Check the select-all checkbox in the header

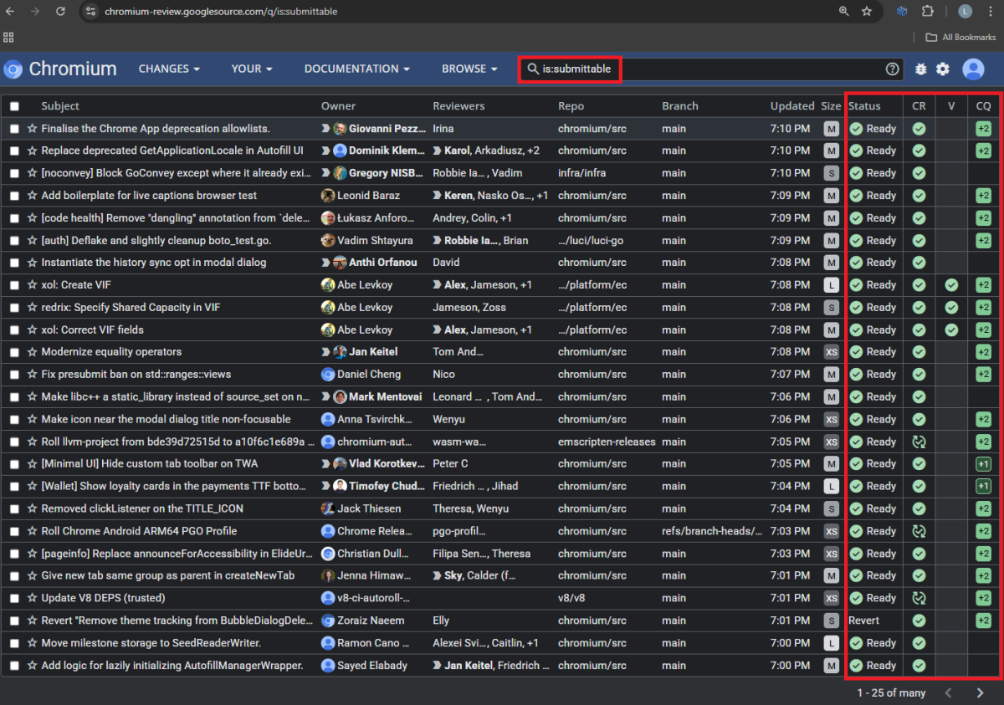pos(14,105)
